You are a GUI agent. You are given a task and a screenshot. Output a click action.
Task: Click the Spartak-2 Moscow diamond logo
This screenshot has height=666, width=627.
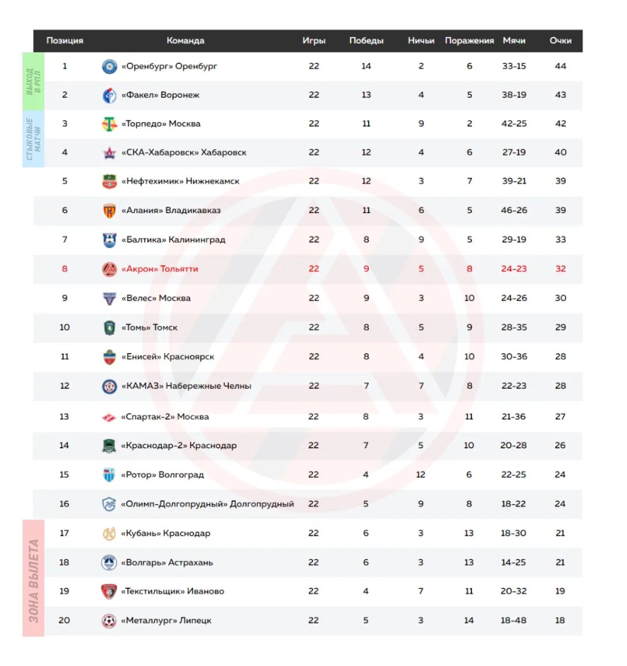pyautogui.click(x=109, y=417)
